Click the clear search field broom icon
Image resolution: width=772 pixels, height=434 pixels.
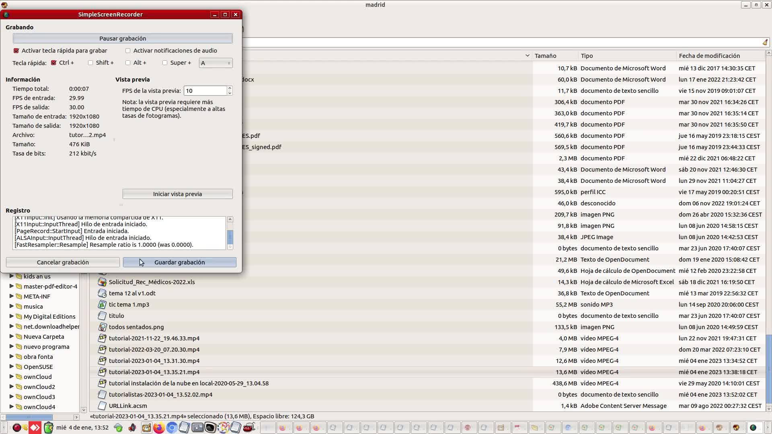(765, 43)
